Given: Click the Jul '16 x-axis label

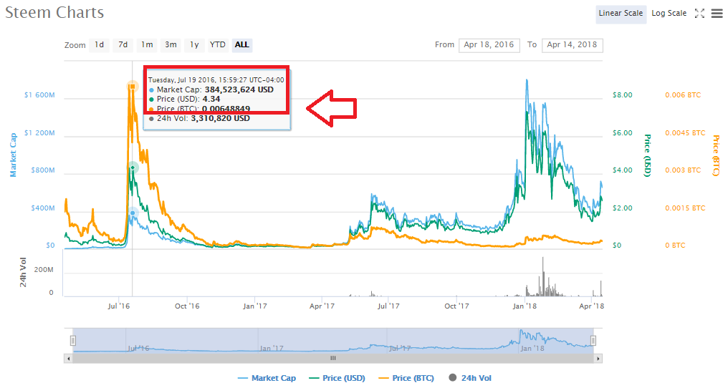Looking at the screenshot, I should 118,306.
